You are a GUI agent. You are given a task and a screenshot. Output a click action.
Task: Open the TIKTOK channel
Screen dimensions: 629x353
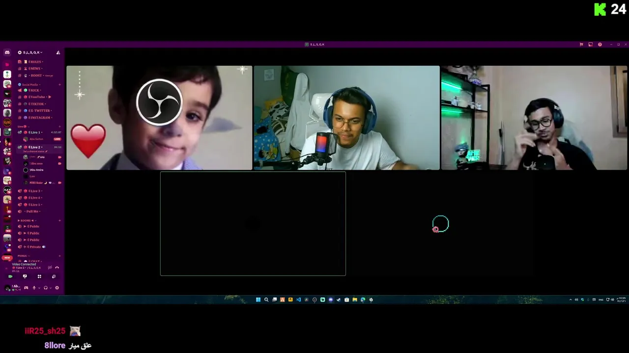pos(38,104)
